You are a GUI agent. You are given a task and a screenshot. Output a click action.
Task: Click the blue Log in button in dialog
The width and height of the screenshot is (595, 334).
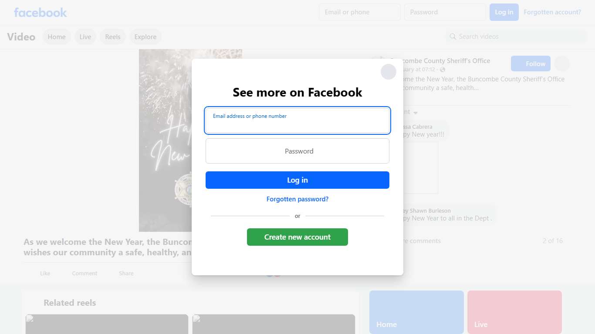(x=297, y=180)
